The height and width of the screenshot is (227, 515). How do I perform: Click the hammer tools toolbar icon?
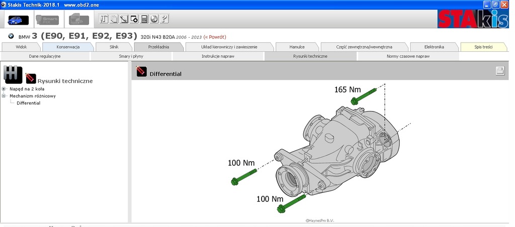point(104,19)
